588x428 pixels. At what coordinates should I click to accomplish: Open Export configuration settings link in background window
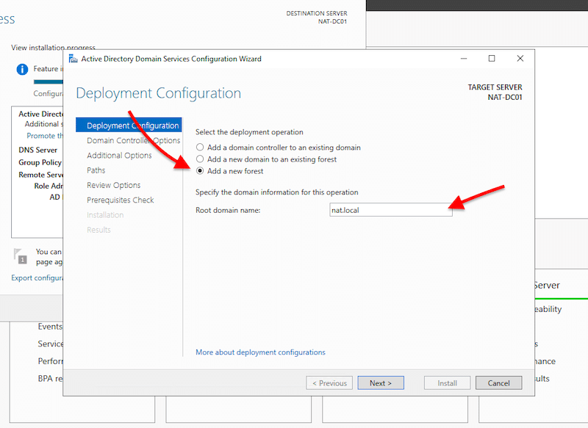37,278
